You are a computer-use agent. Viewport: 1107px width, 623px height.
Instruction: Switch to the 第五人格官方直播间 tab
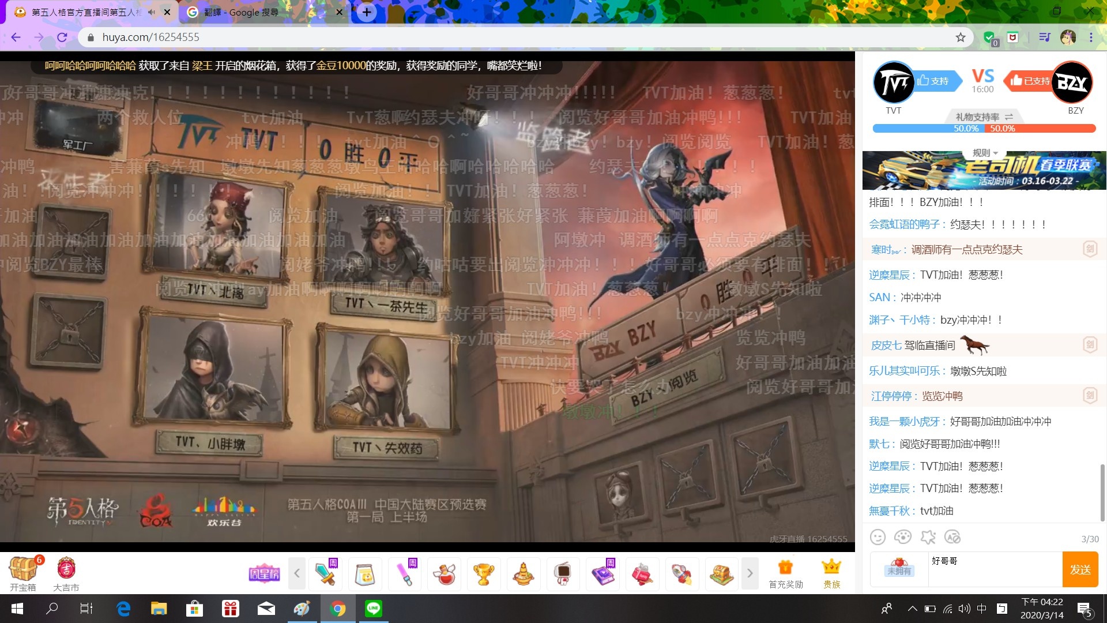pos(86,12)
